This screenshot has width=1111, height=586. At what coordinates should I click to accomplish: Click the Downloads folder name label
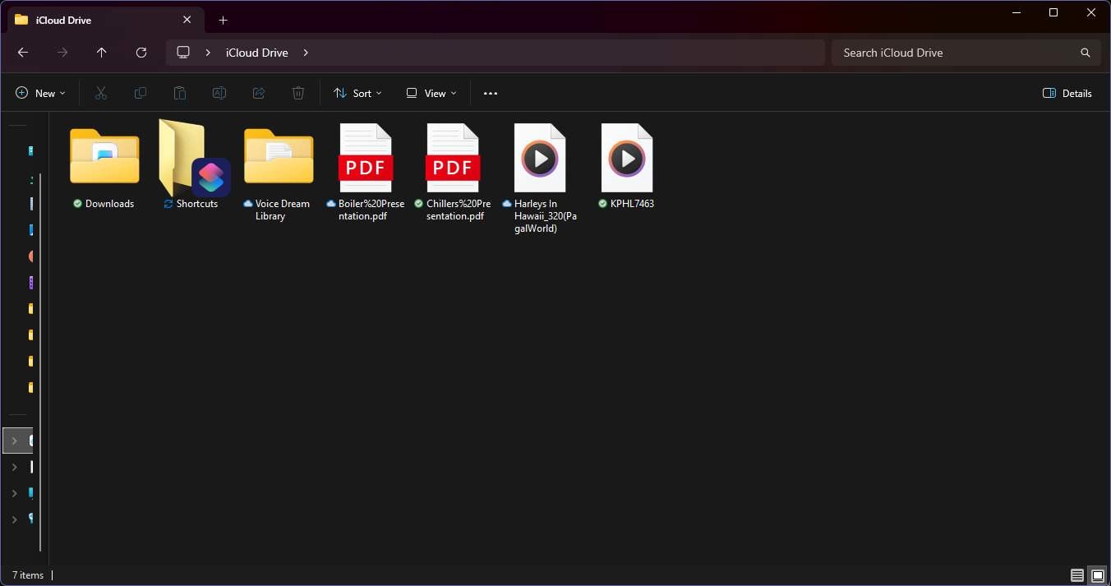[x=109, y=204]
